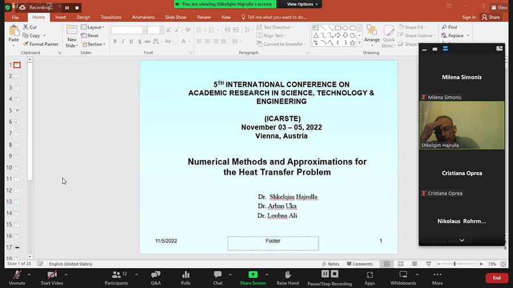Open the Participants panel

tap(116, 277)
